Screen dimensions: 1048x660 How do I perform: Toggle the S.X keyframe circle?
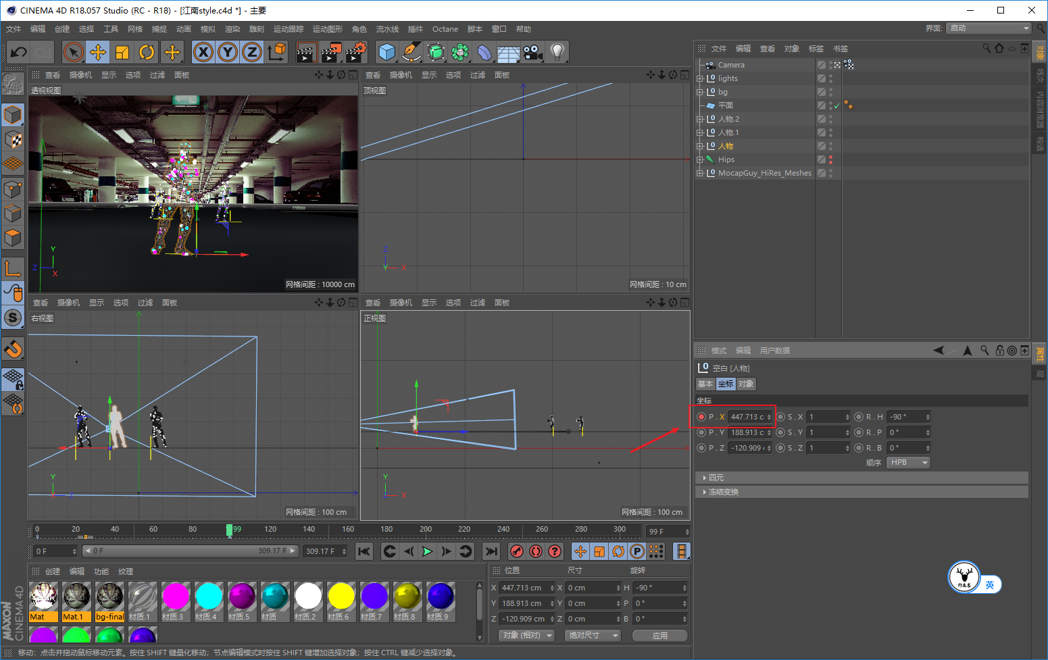pos(780,417)
